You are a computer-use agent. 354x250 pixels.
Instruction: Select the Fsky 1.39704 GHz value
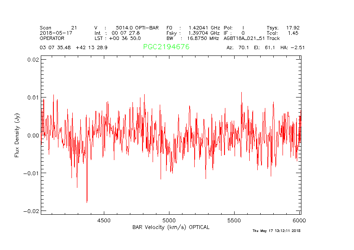click(193, 33)
